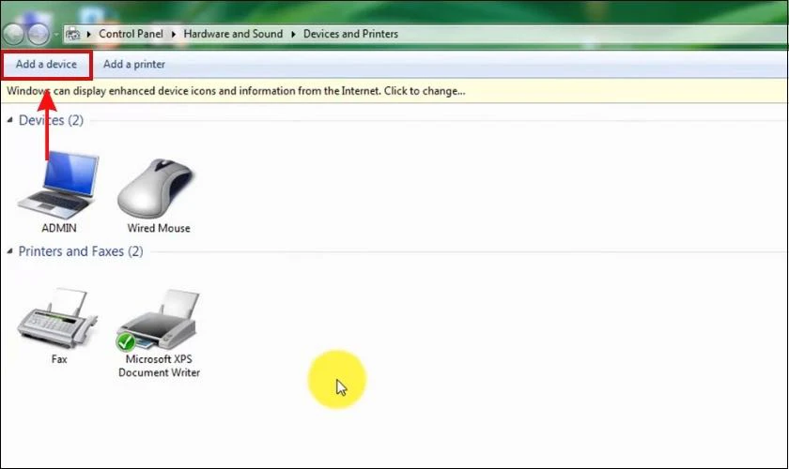Collapse the Devices (2) group
The height and width of the screenshot is (469, 789).
tap(9, 120)
